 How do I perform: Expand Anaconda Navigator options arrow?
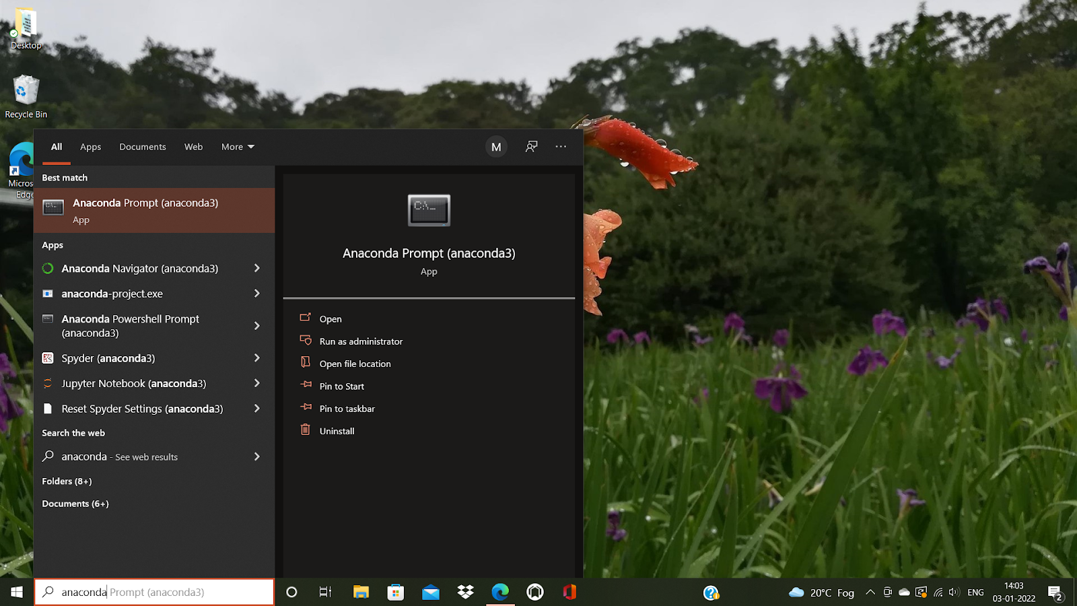coord(256,268)
